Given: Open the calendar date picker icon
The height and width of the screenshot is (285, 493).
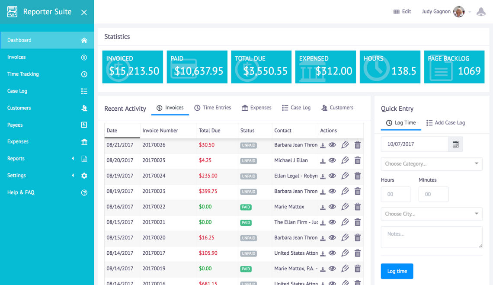Looking at the screenshot, I should 455,144.
